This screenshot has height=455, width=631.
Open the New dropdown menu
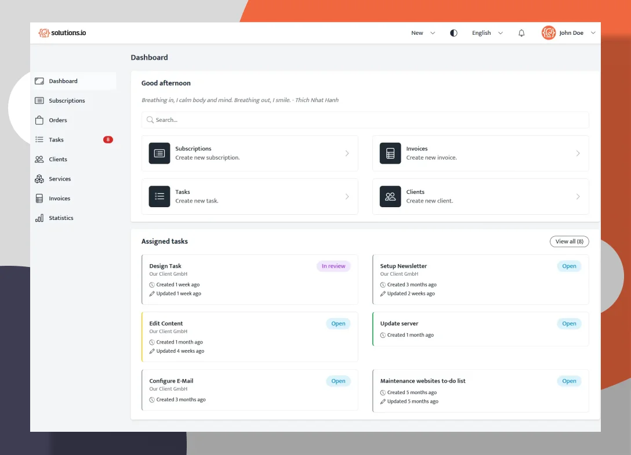tap(423, 33)
